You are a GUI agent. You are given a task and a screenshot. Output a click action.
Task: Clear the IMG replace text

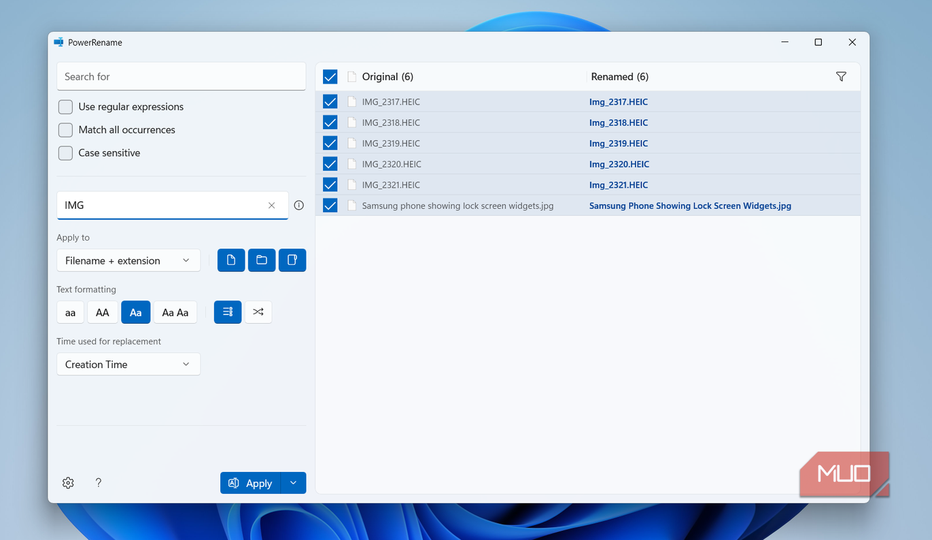click(x=272, y=205)
